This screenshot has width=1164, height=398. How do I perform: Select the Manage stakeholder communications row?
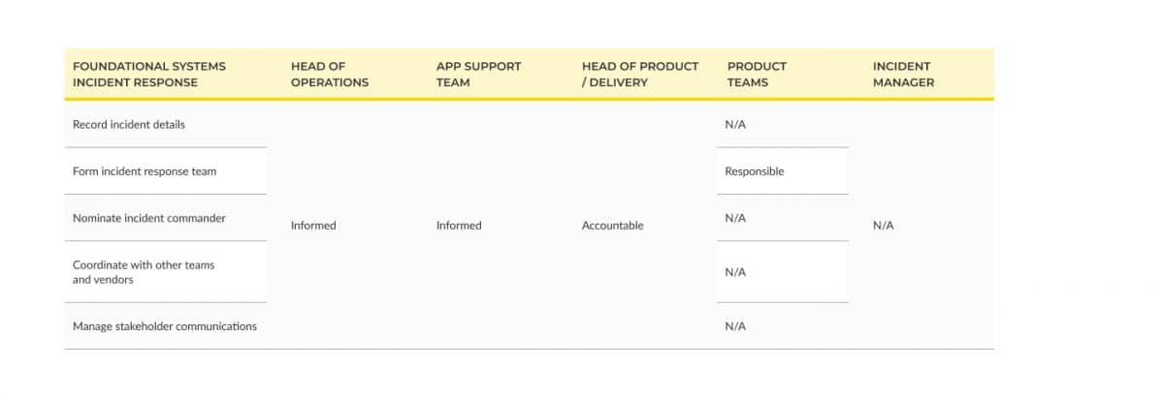(x=166, y=326)
